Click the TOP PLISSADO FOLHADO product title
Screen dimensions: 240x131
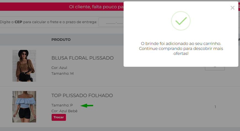pyautogui.click(x=82, y=95)
